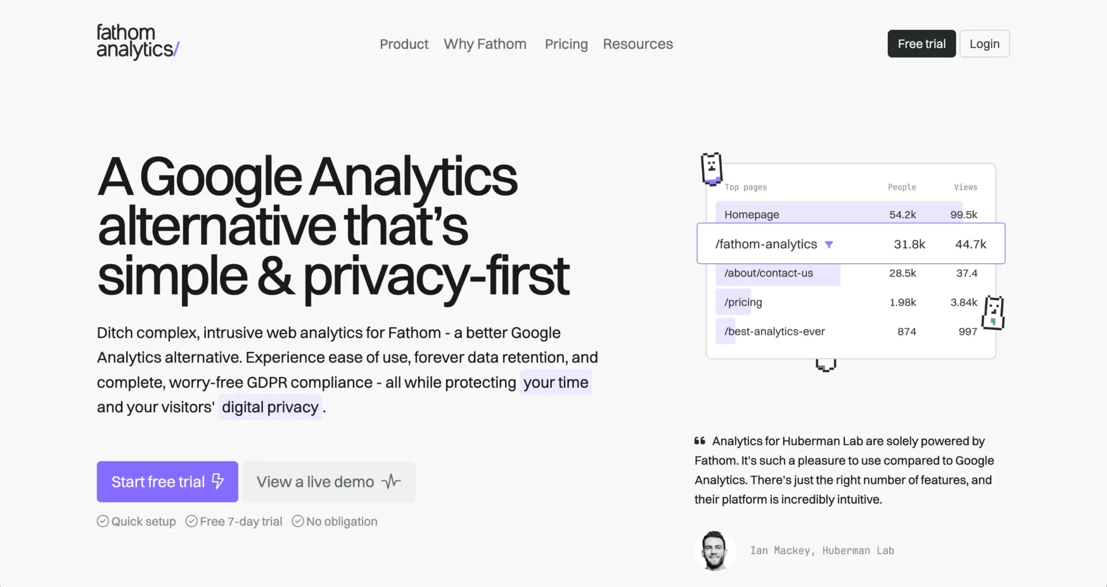Image resolution: width=1107 pixels, height=587 pixels.
Task: Toggle the No obligation checkmark
Action: click(297, 521)
